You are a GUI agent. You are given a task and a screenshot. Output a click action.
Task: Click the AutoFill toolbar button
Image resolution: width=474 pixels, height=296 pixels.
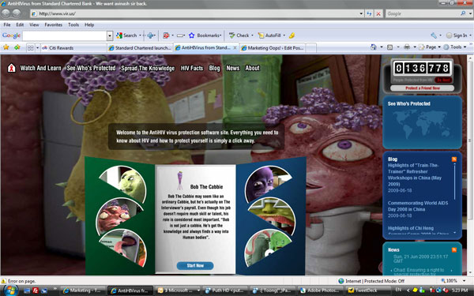point(269,36)
